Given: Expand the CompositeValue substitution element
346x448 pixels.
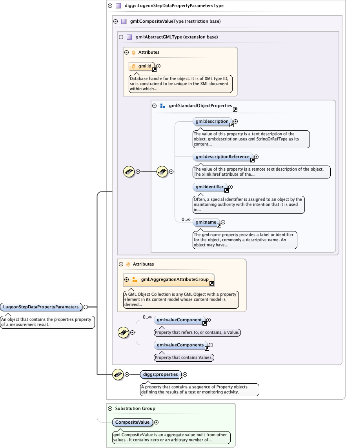Looking at the screenshot, I should [157, 422].
